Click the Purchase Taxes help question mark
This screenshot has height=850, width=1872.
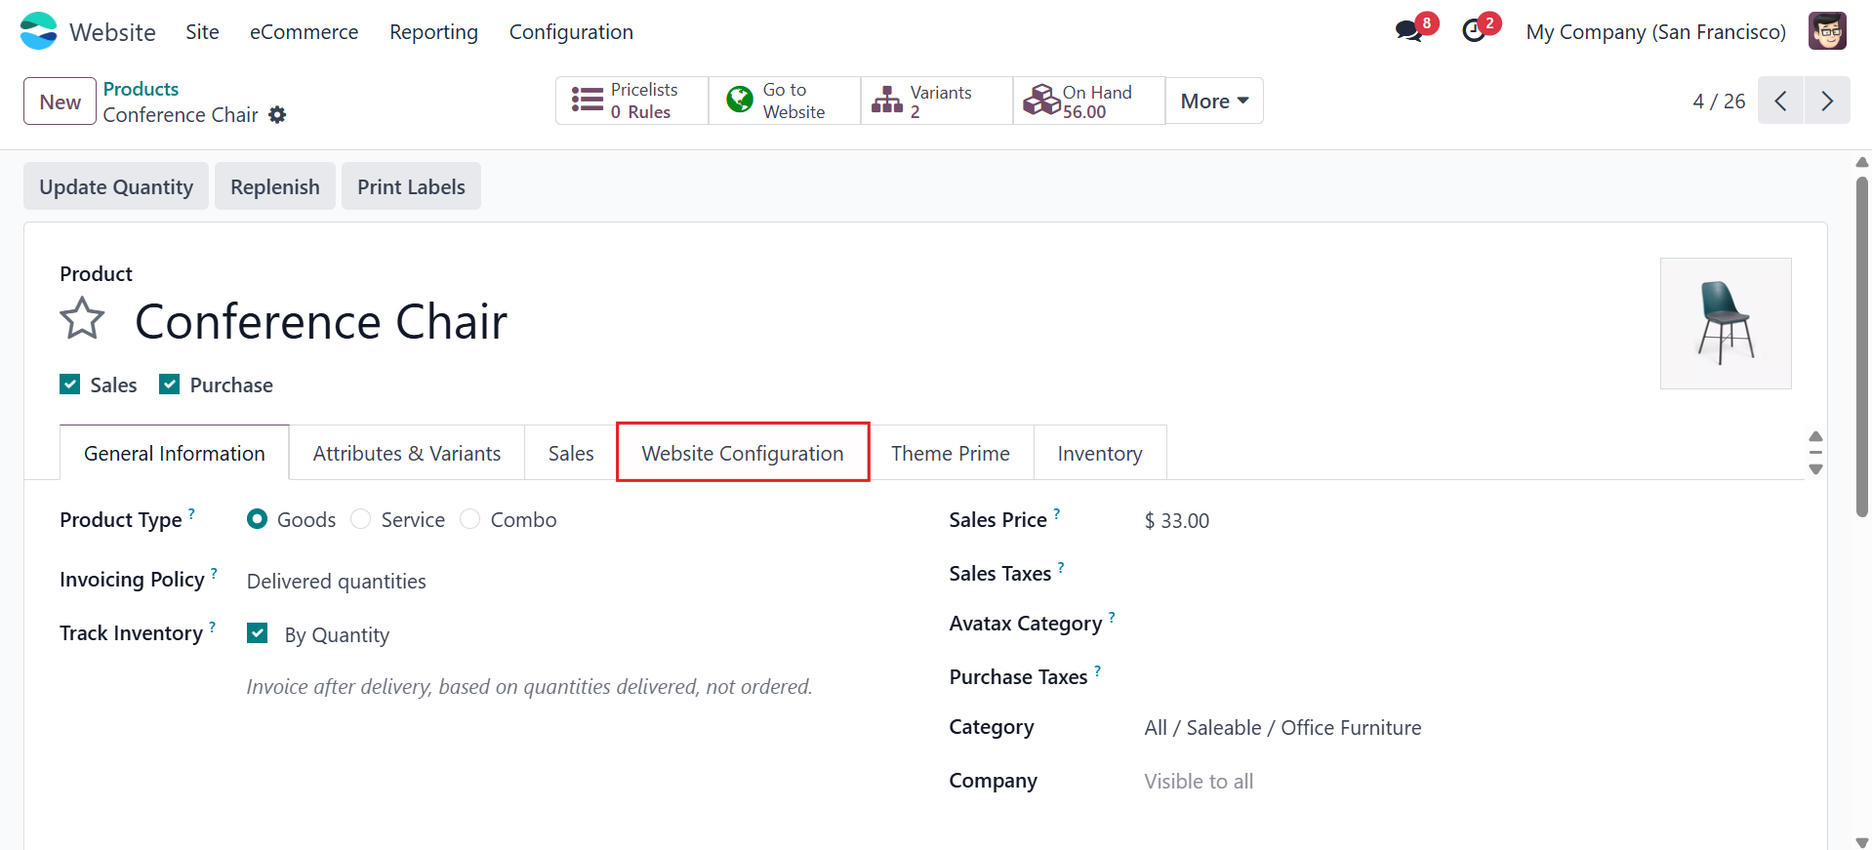1097,670
